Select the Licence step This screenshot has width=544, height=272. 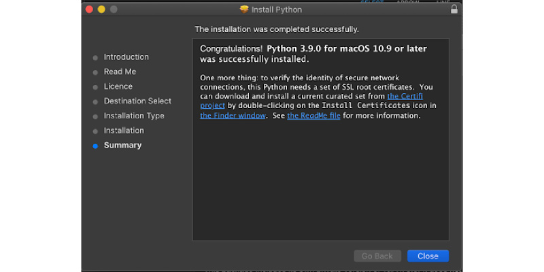[x=118, y=86]
